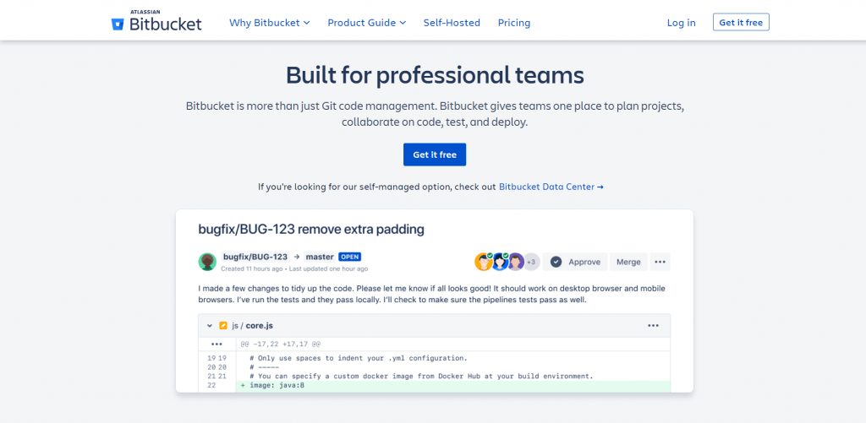Click the first reviewer avatar
Screen dimensions: 866x423
click(x=483, y=262)
